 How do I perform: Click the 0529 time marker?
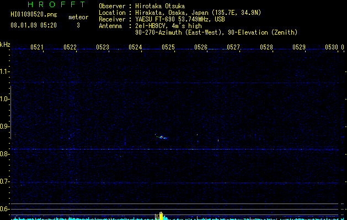coord(299,47)
